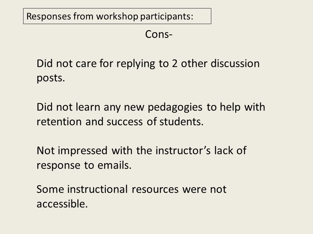313x234 pixels.
Task: Click the word "accessible." in the last line
Action: tap(62, 204)
